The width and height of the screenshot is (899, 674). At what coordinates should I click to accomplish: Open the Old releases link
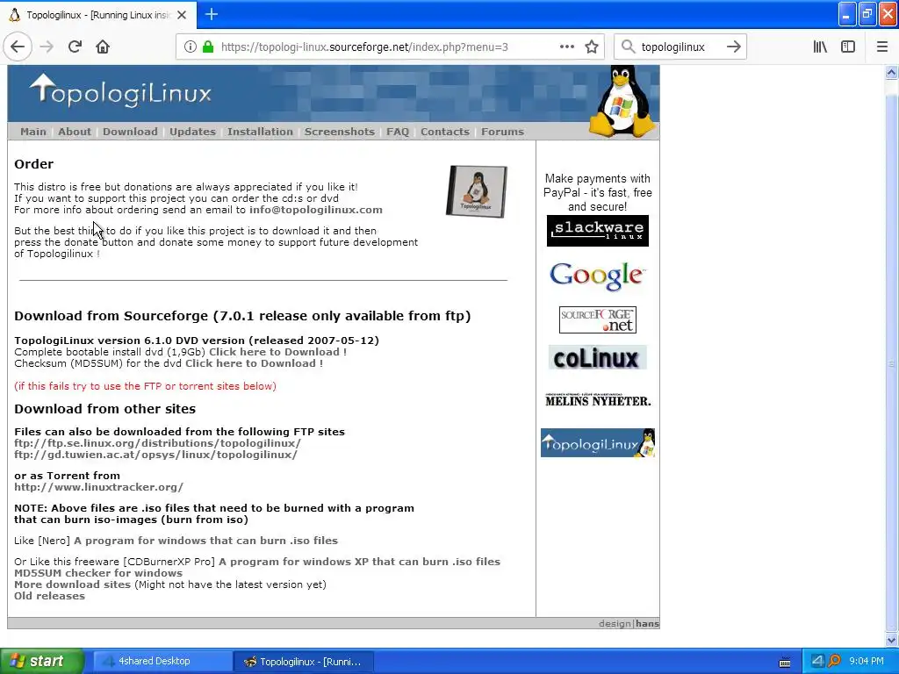[49, 596]
